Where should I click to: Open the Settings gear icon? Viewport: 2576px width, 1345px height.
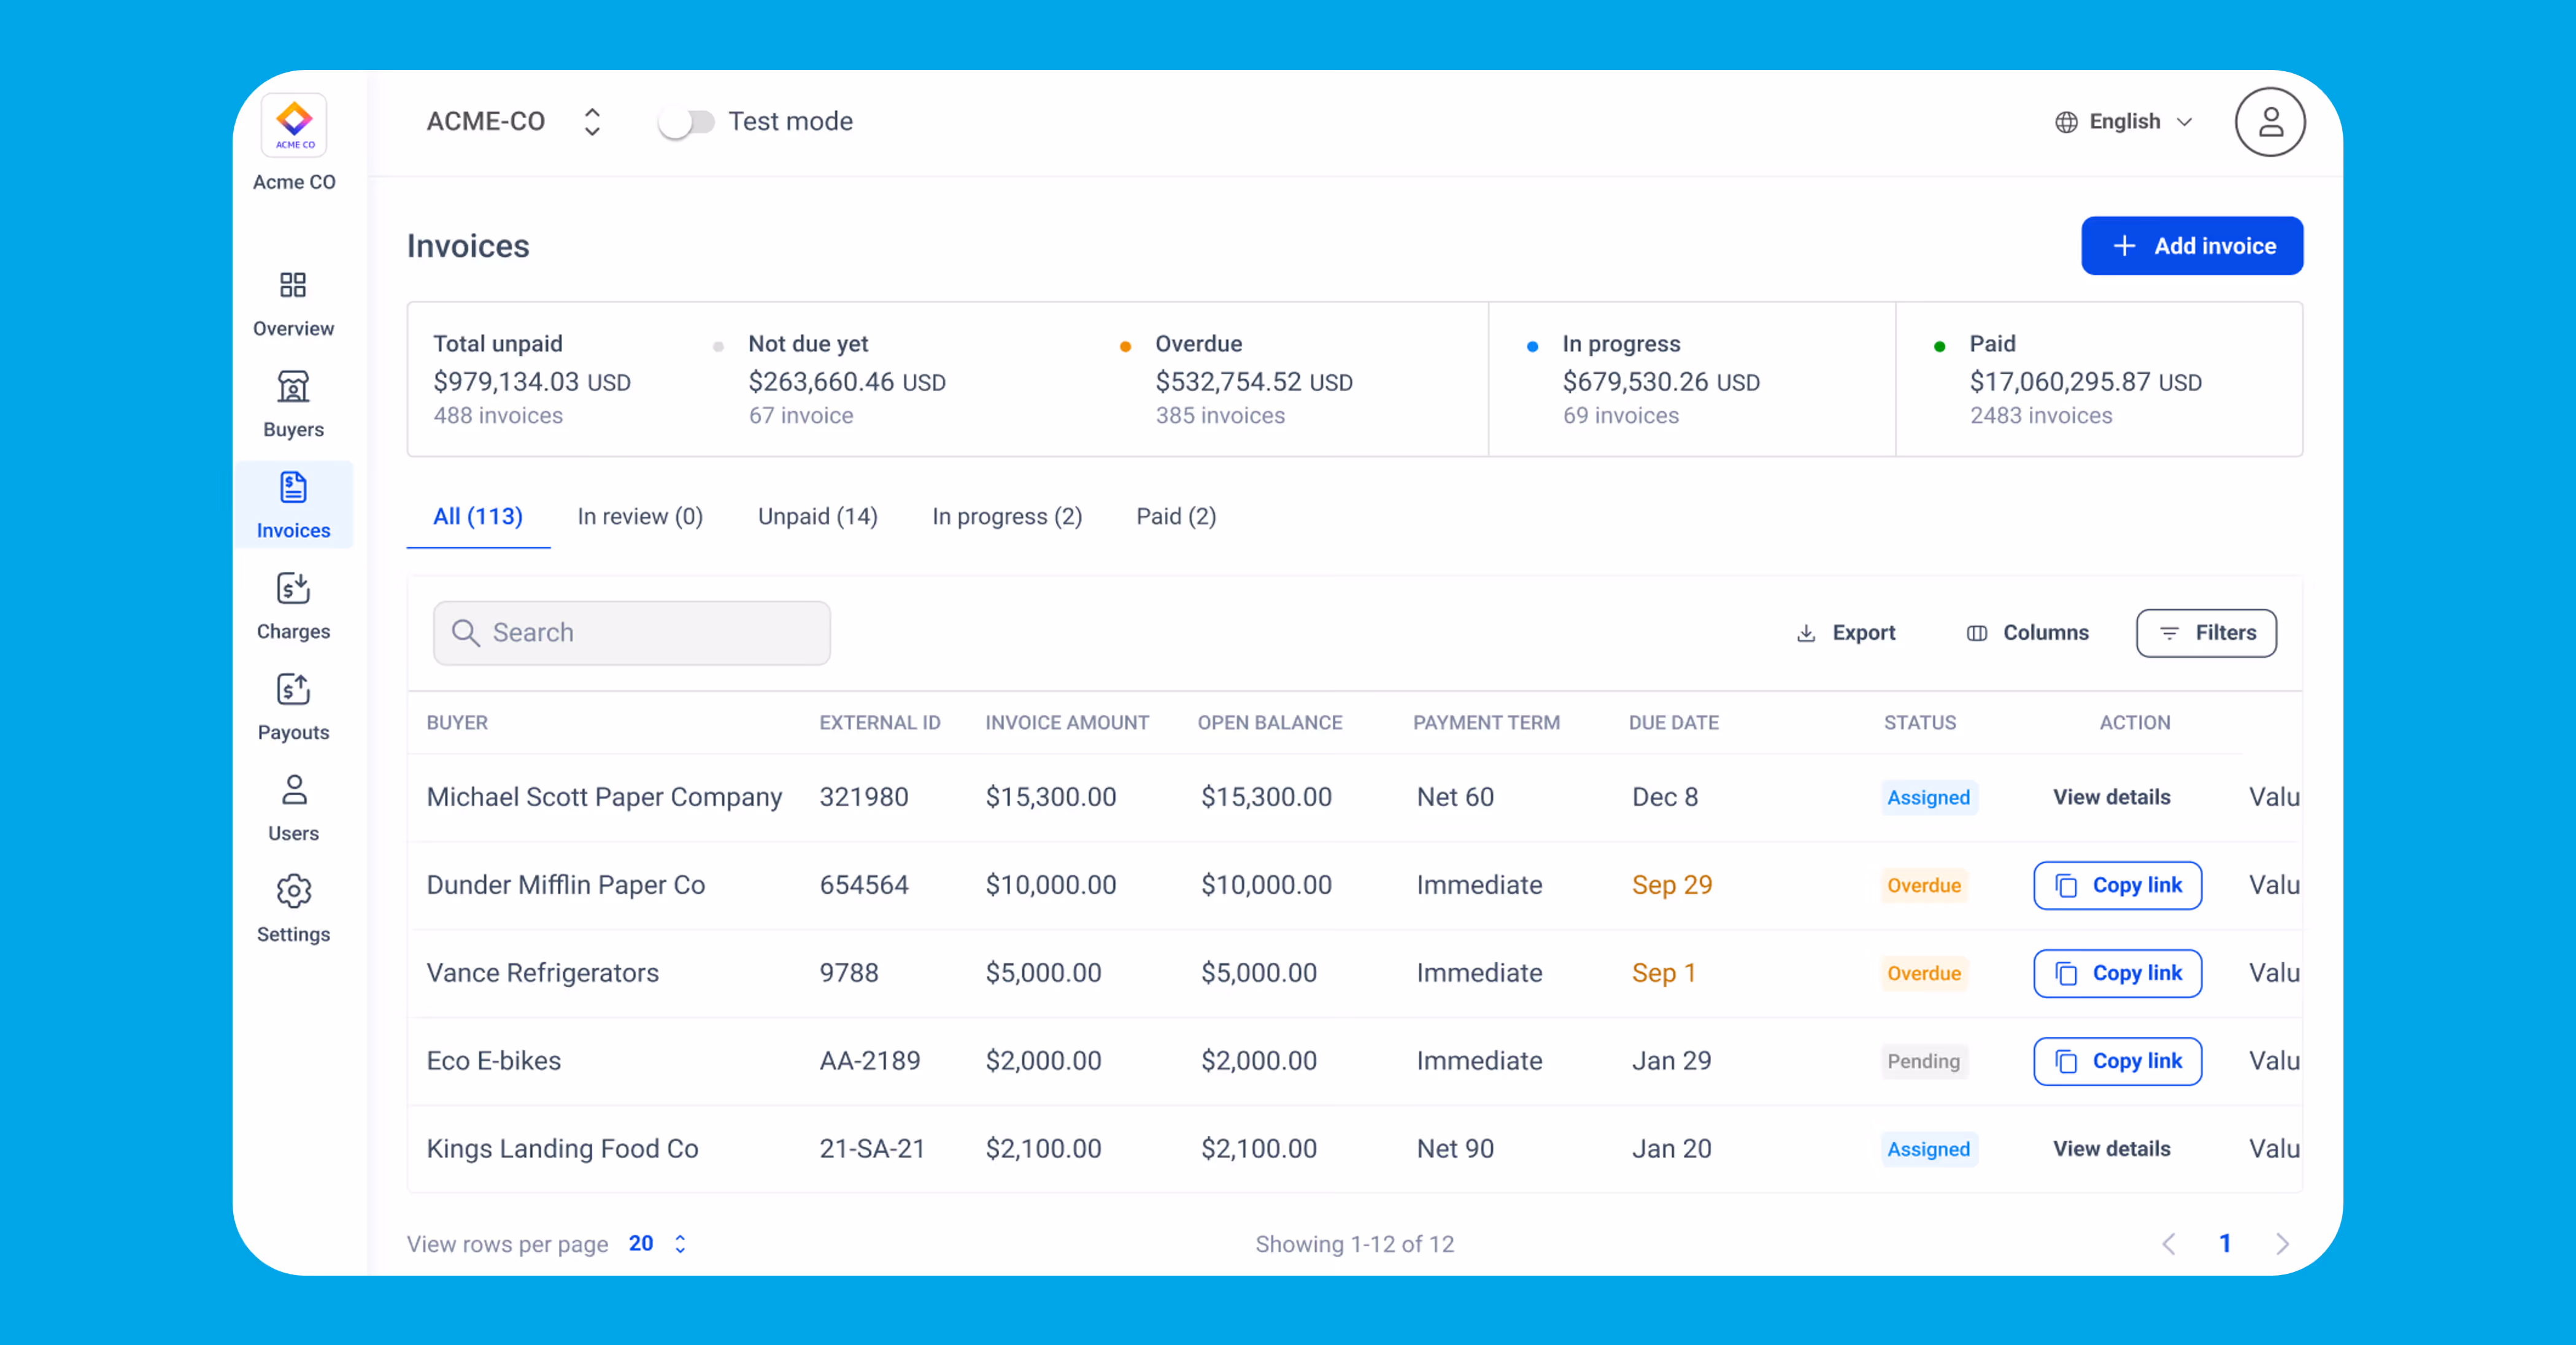293,891
